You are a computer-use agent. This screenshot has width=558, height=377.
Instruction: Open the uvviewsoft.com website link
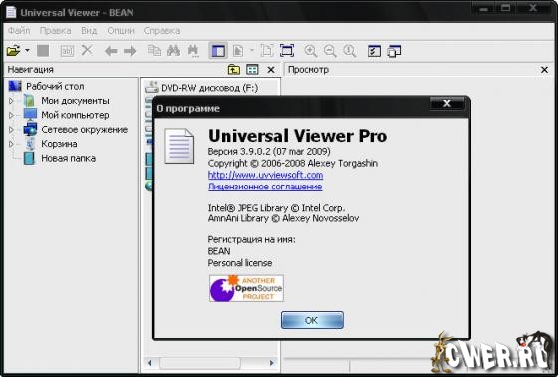(265, 175)
